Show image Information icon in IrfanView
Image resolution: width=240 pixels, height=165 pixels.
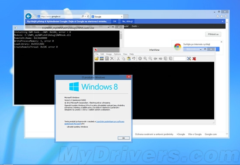point(140,58)
